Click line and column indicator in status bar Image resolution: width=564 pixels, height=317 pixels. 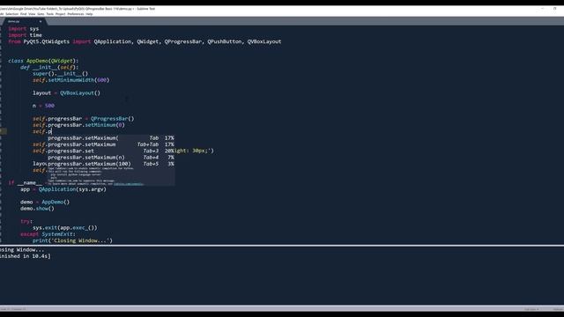tap(13, 309)
